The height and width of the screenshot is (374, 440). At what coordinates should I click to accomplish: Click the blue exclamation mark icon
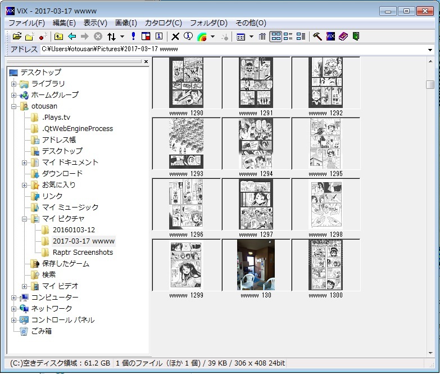click(133, 36)
